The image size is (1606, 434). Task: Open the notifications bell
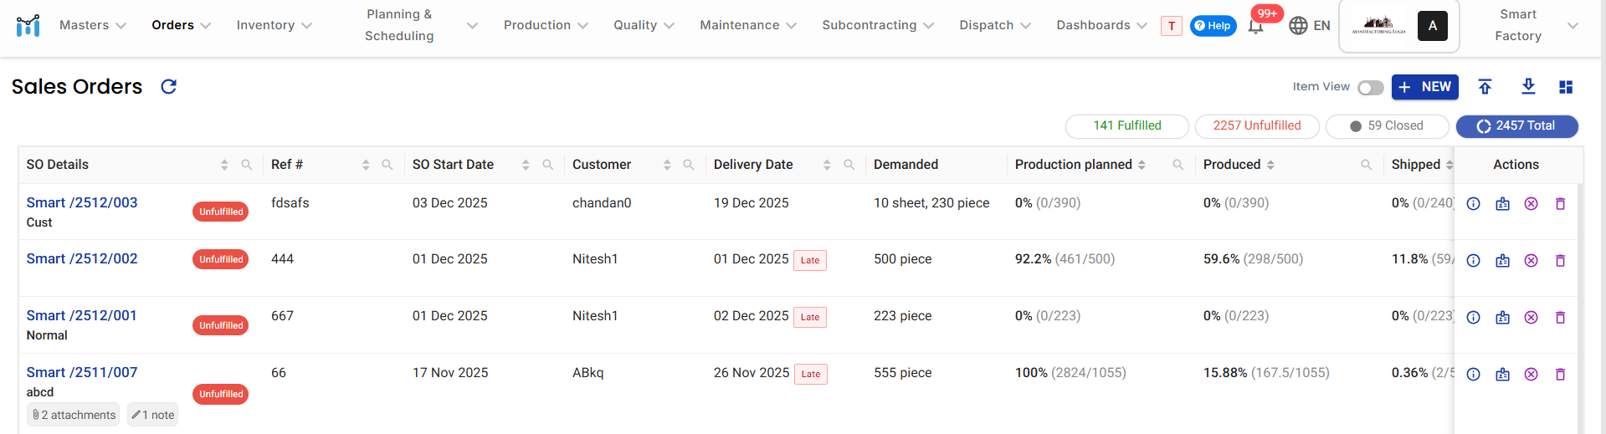tap(1255, 27)
